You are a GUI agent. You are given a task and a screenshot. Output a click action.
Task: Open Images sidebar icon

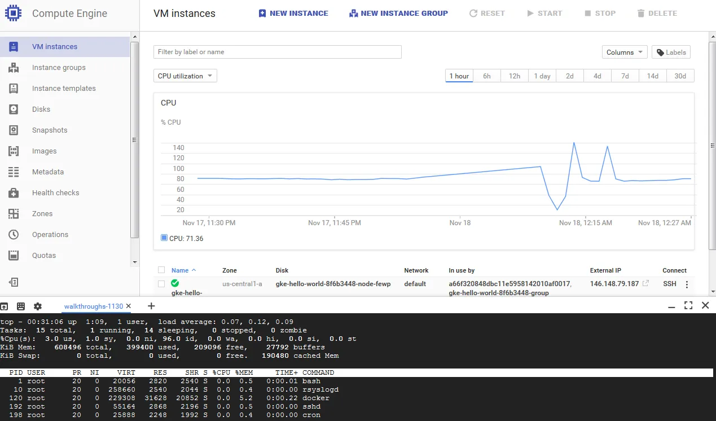[x=14, y=151]
